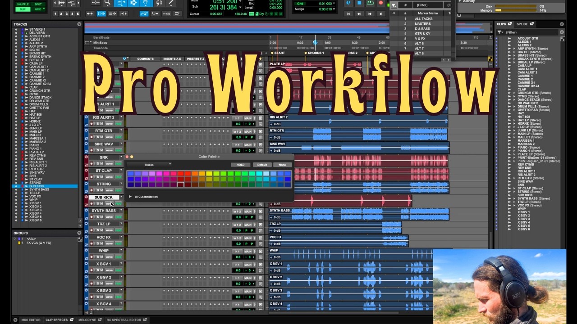Viewport: 577px width, 324px height.
Task: Select marker GTR & KY in the marker list
Action: (422, 34)
